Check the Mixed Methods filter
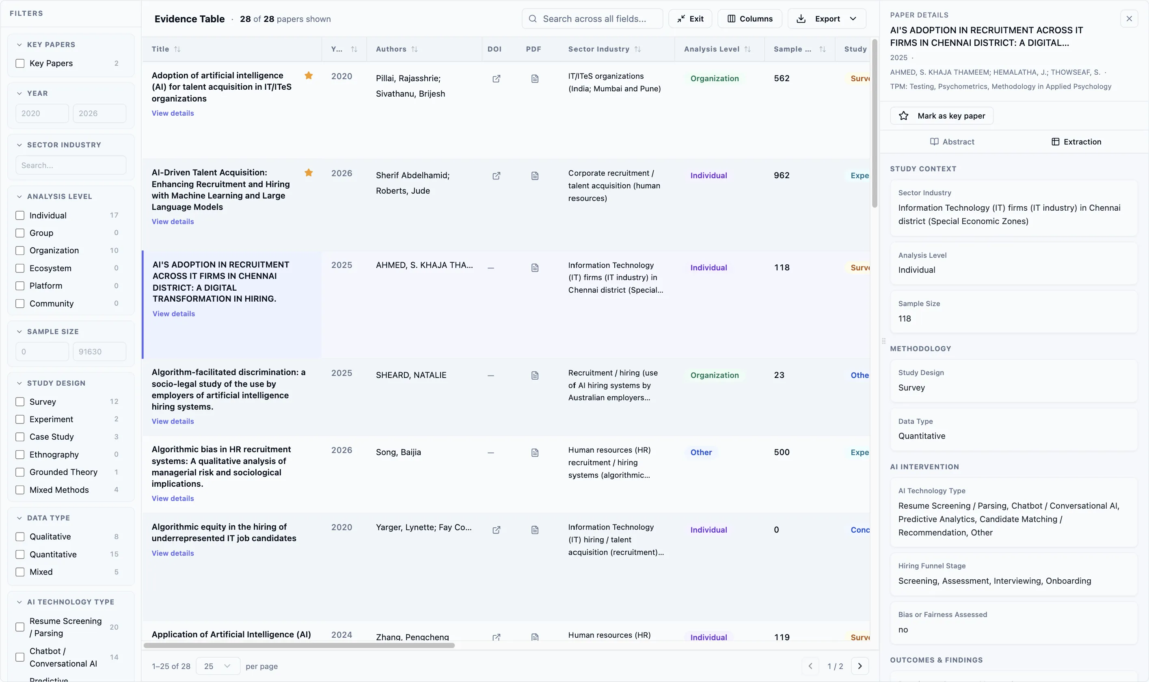Viewport: 1149px width, 682px height. [20, 490]
